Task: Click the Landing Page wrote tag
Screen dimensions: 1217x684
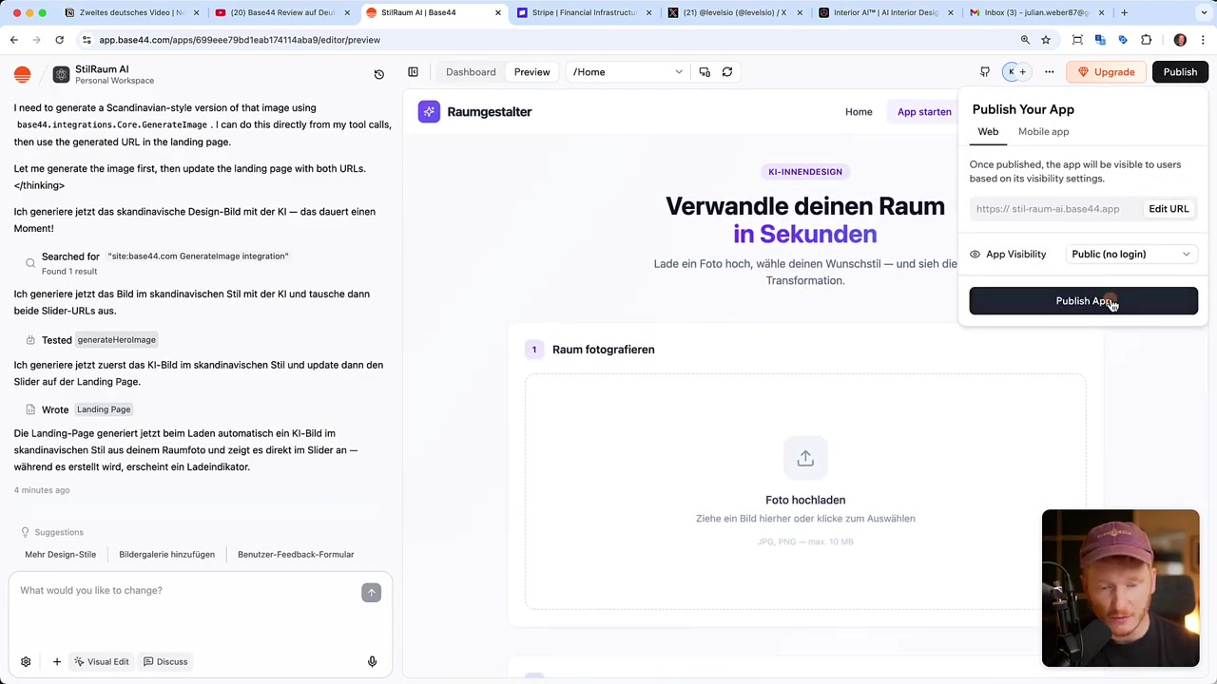Action: tap(104, 409)
